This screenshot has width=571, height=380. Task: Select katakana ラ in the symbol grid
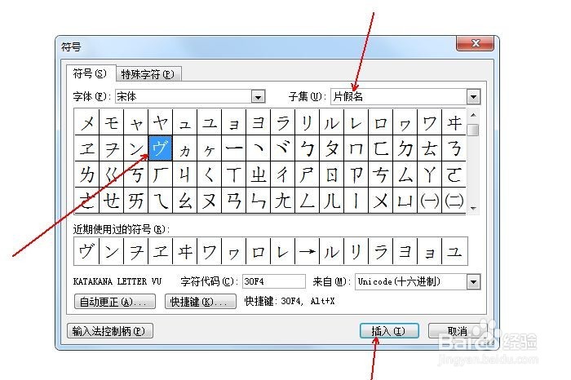point(282,122)
